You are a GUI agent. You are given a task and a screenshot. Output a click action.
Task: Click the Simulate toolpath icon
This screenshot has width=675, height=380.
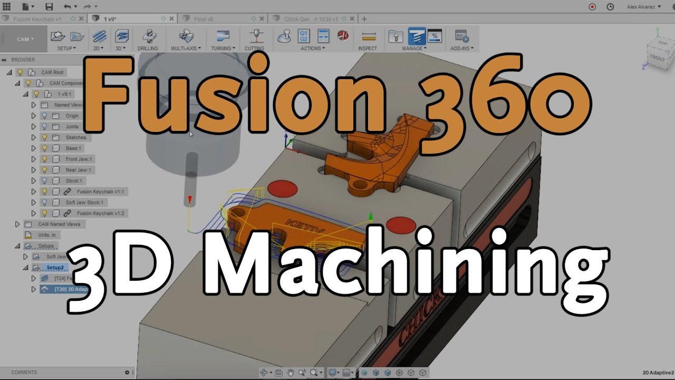[x=284, y=36]
